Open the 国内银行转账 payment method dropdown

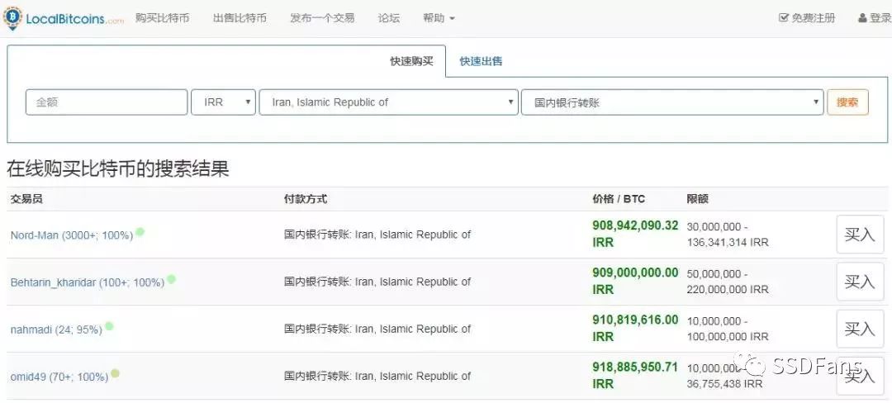672,102
